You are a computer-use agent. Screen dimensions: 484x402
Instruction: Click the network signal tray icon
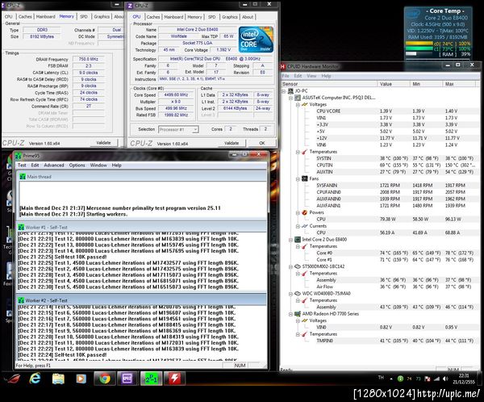pyautogui.click(x=436, y=379)
